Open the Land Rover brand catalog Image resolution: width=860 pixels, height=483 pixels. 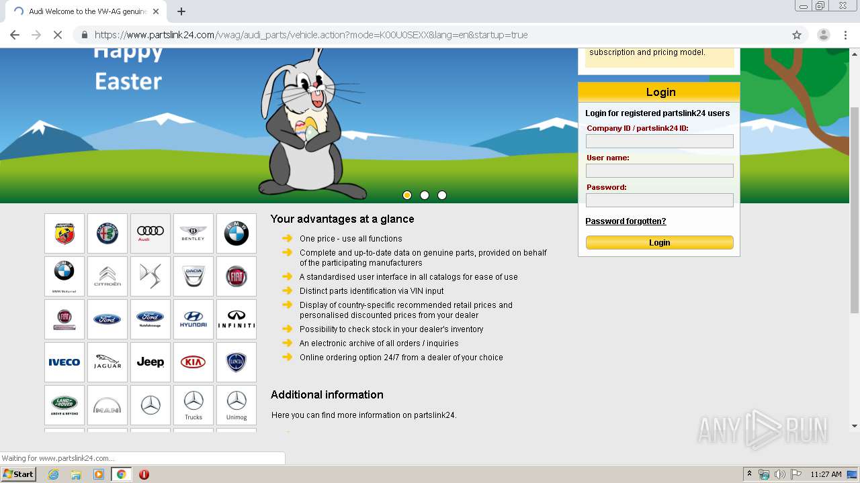coord(64,405)
